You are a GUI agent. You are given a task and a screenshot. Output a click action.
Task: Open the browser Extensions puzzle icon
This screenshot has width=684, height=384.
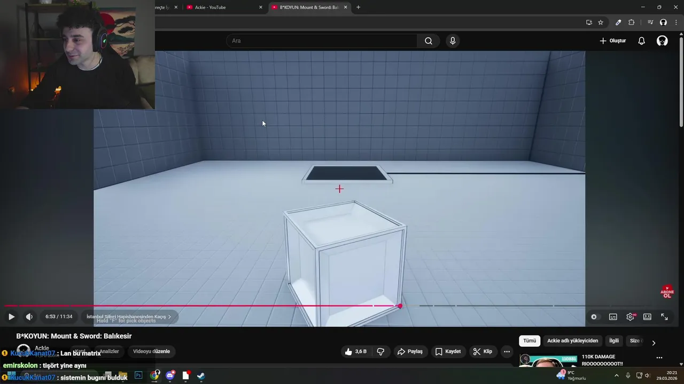[x=632, y=22]
